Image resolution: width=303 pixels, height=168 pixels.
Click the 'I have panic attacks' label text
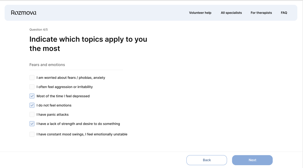53,115
